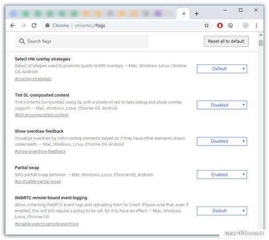Open the Chrome three-dot menu
This screenshot has height=240, width=269.
pos(257,26)
